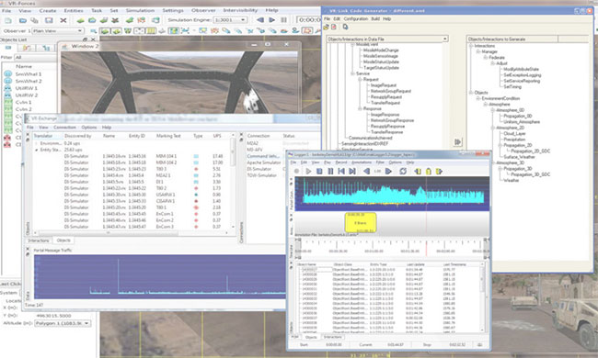Viewport: 598px width, 358px height.
Task: Switch to the Logger Interactions tab
Action: point(333,337)
